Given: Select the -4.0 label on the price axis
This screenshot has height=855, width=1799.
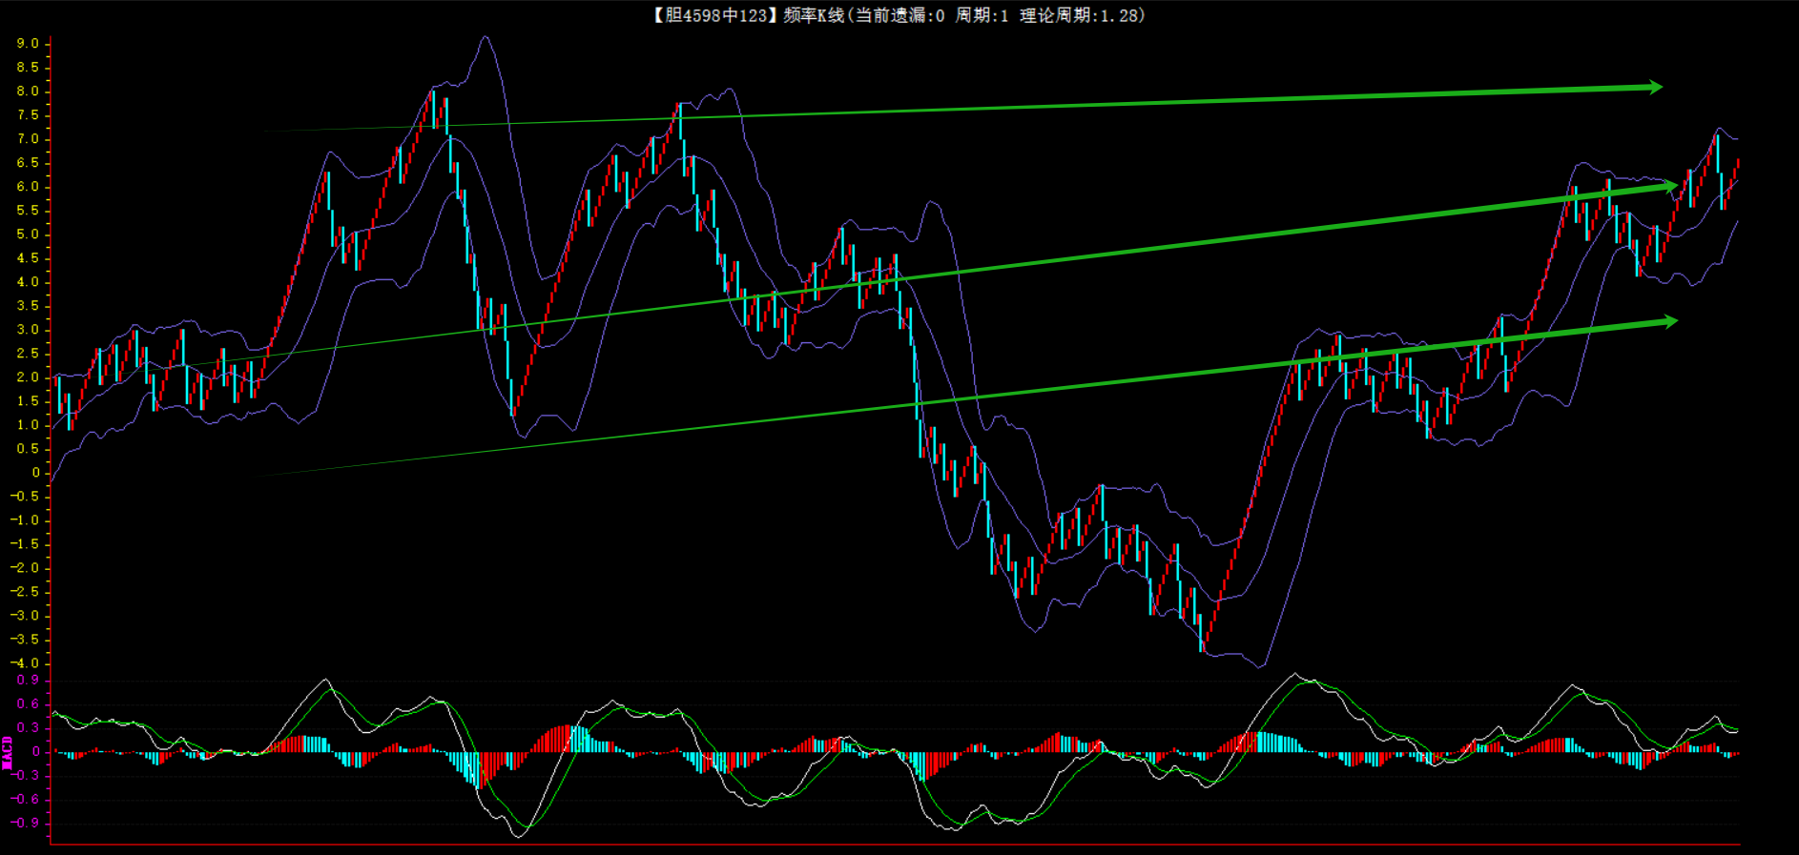Looking at the screenshot, I should (x=25, y=663).
